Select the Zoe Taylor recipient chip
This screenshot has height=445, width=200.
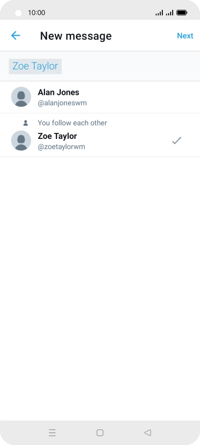pyautogui.click(x=35, y=66)
